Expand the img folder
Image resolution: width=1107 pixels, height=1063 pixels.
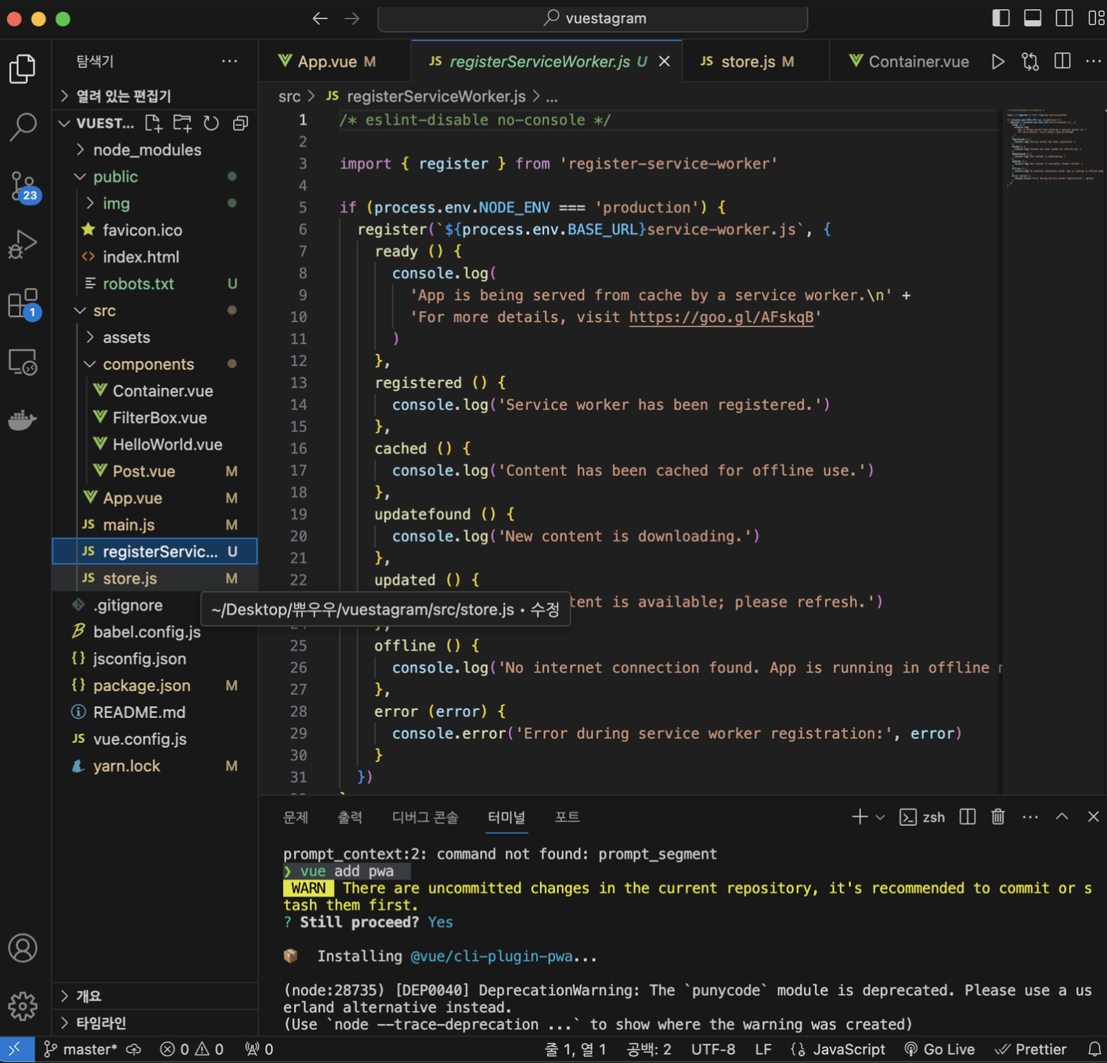(116, 203)
